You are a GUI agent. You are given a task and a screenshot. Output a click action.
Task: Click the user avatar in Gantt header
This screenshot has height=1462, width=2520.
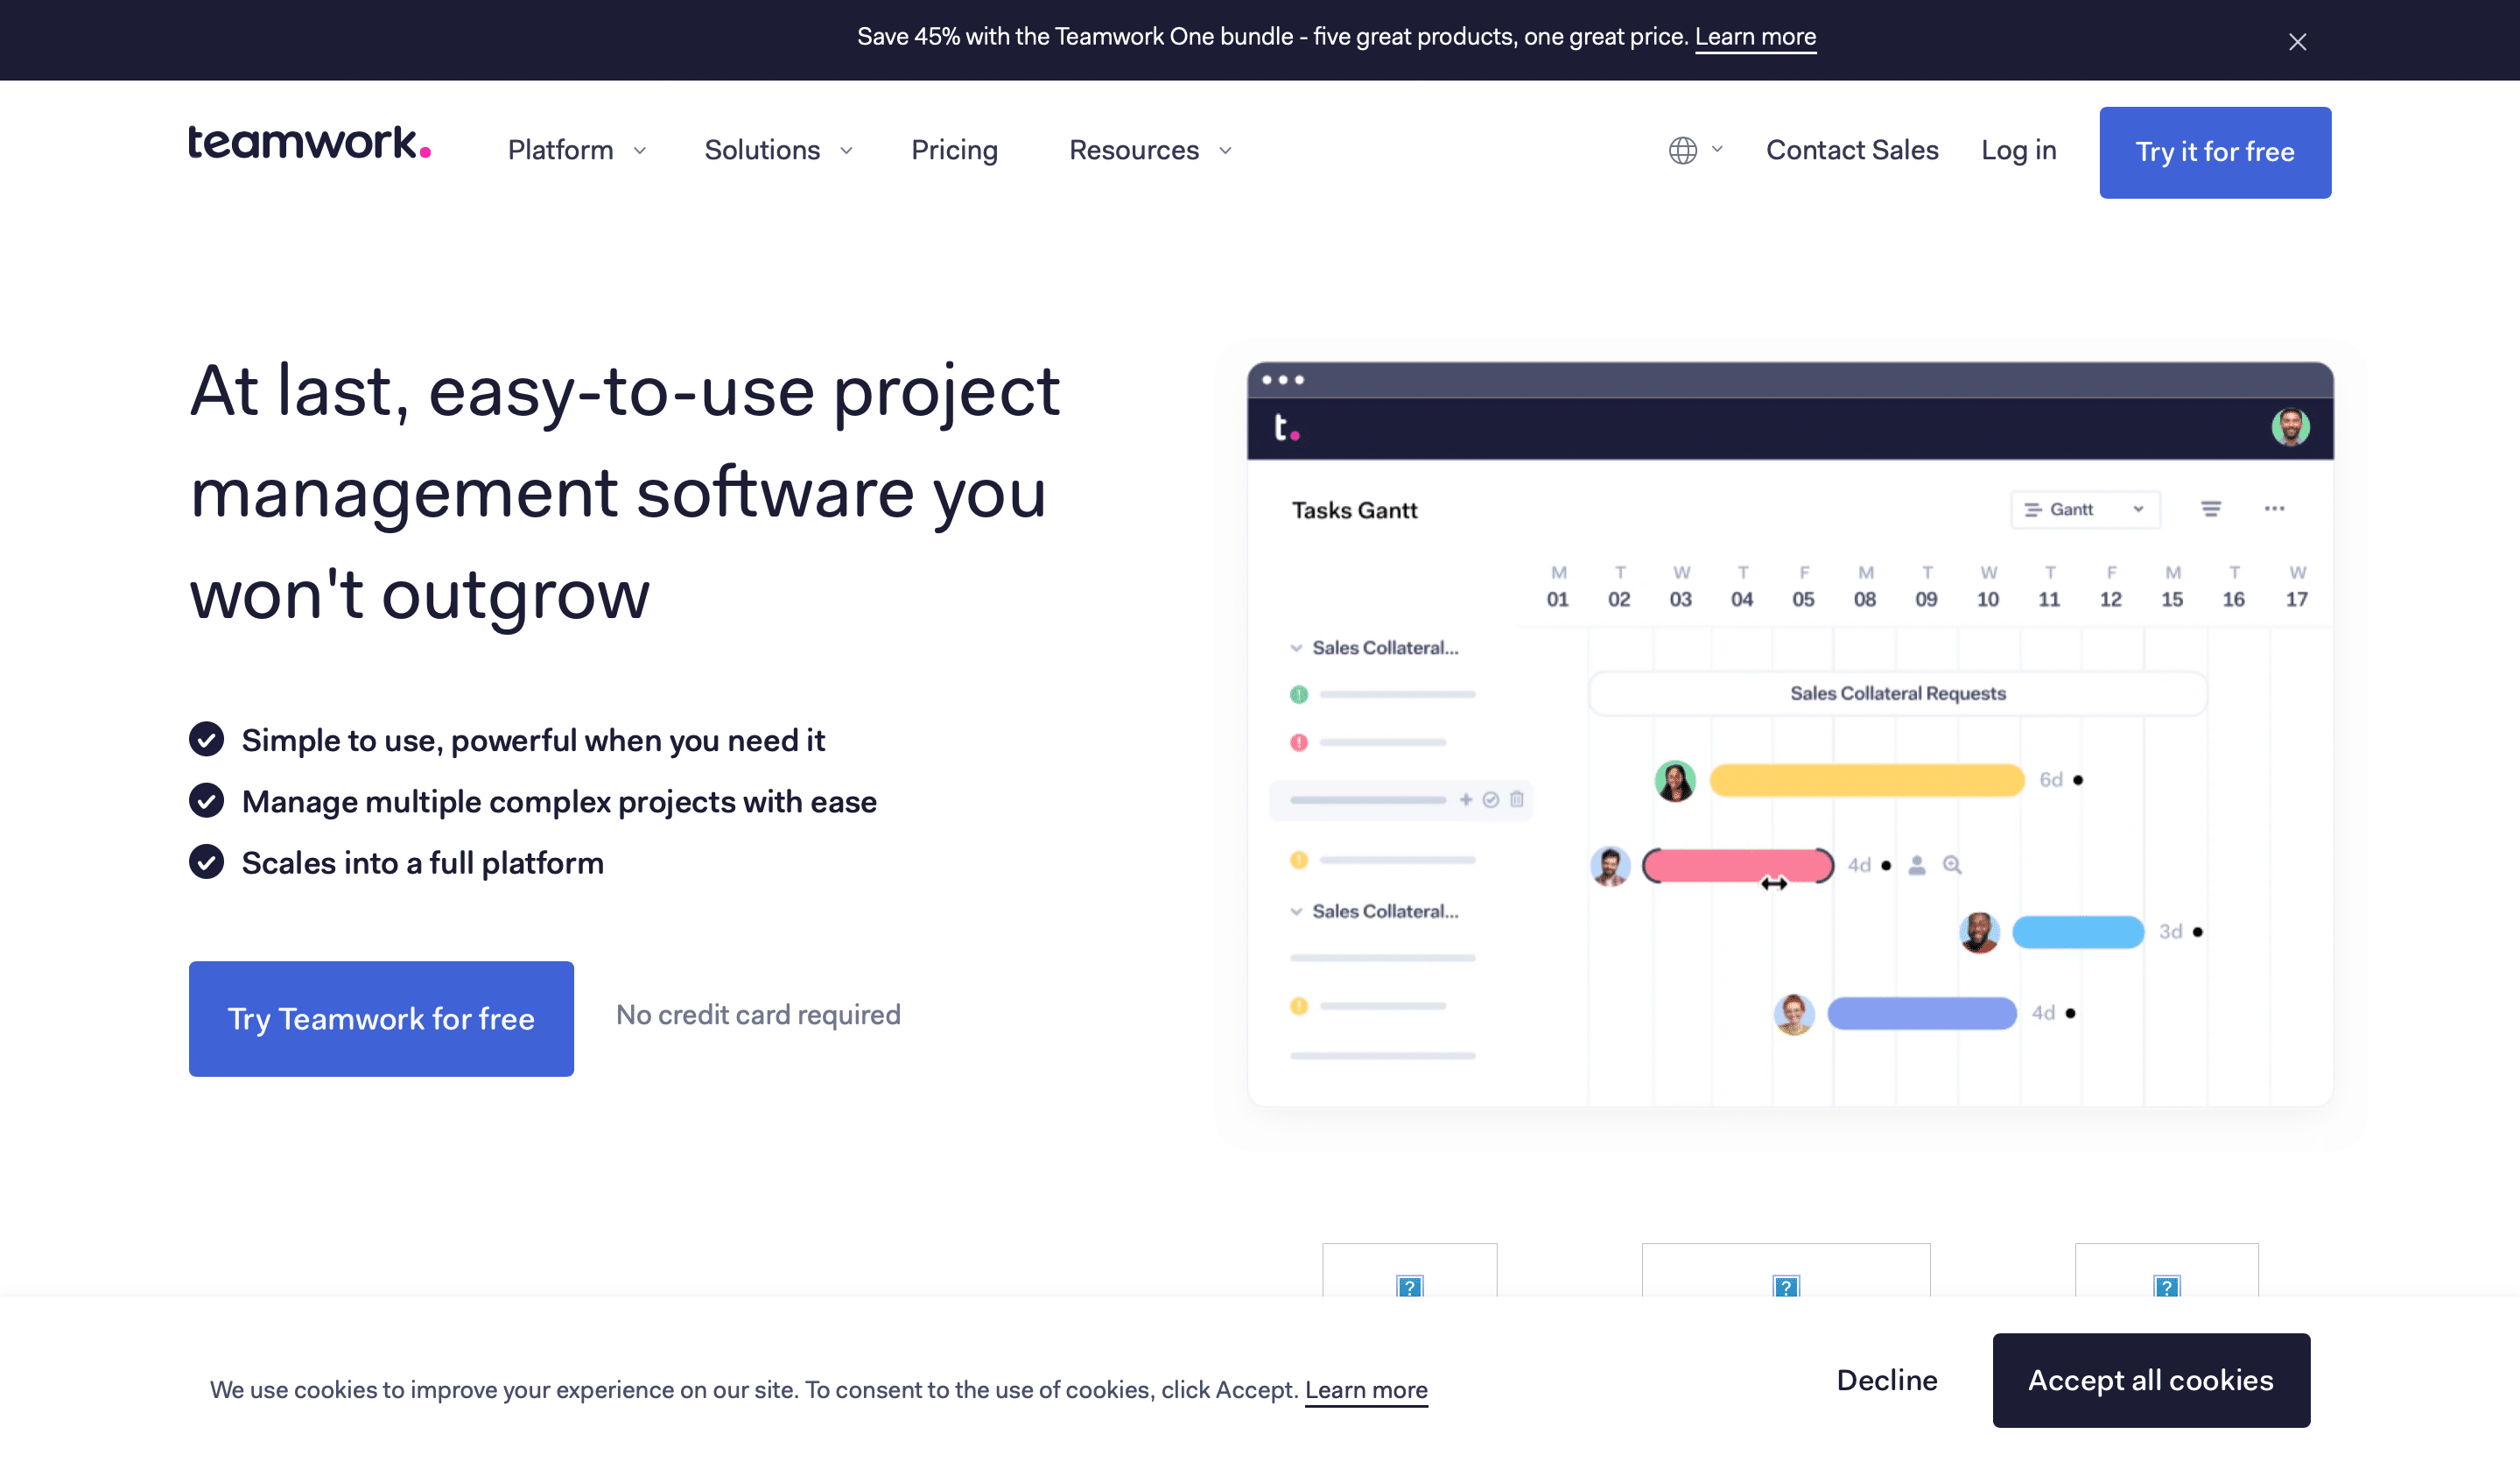click(2290, 427)
